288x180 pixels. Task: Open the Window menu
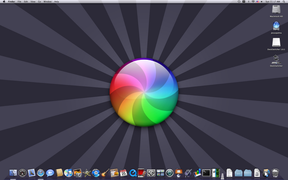(x=47, y=1)
